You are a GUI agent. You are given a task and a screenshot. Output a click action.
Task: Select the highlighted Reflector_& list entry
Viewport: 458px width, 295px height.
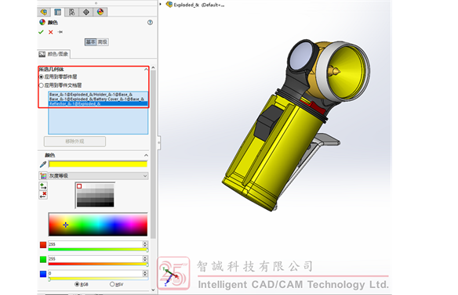pyautogui.click(x=98, y=103)
